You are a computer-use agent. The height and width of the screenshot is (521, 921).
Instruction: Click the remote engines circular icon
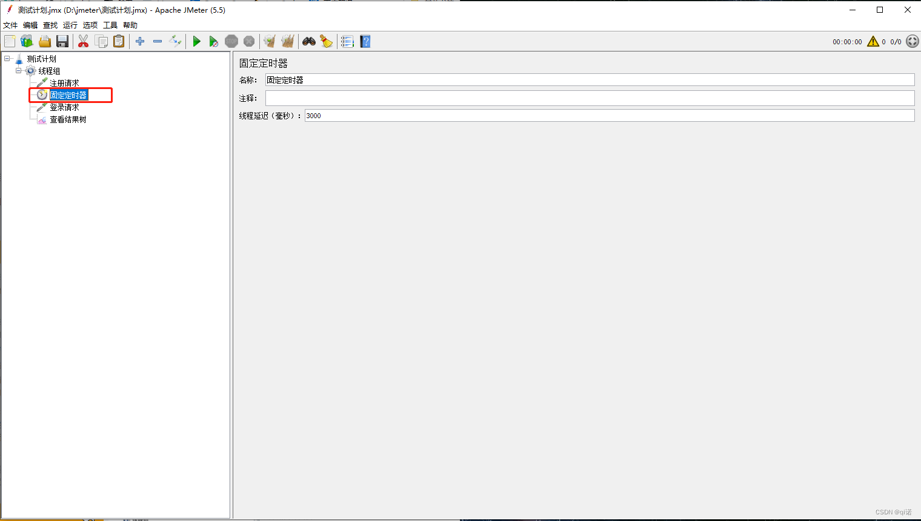pyautogui.click(x=913, y=41)
